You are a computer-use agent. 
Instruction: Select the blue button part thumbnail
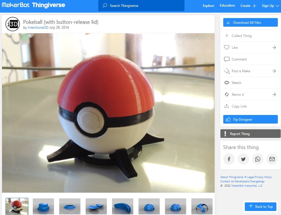click(x=43, y=206)
